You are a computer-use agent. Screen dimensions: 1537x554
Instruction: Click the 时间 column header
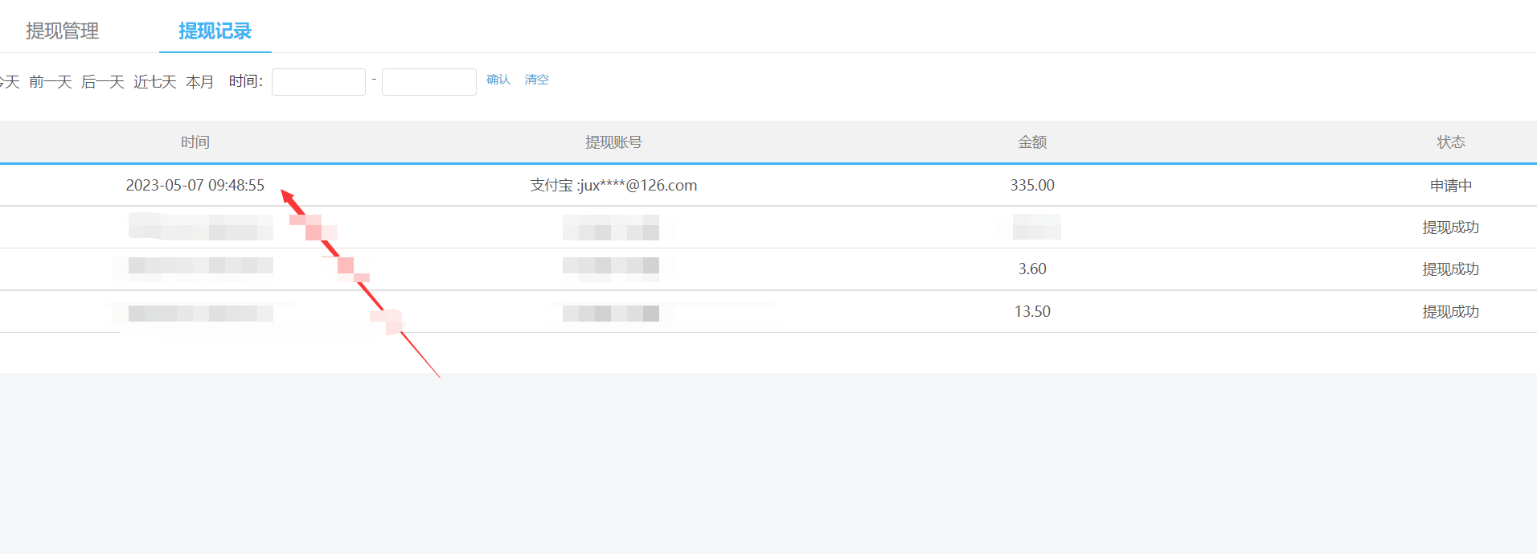tap(195, 142)
